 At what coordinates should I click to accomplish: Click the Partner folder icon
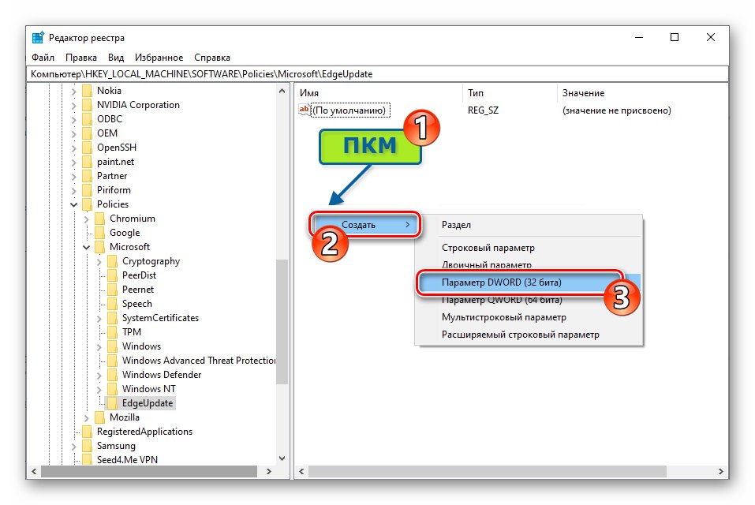pyautogui.click(x=87, y=176)
